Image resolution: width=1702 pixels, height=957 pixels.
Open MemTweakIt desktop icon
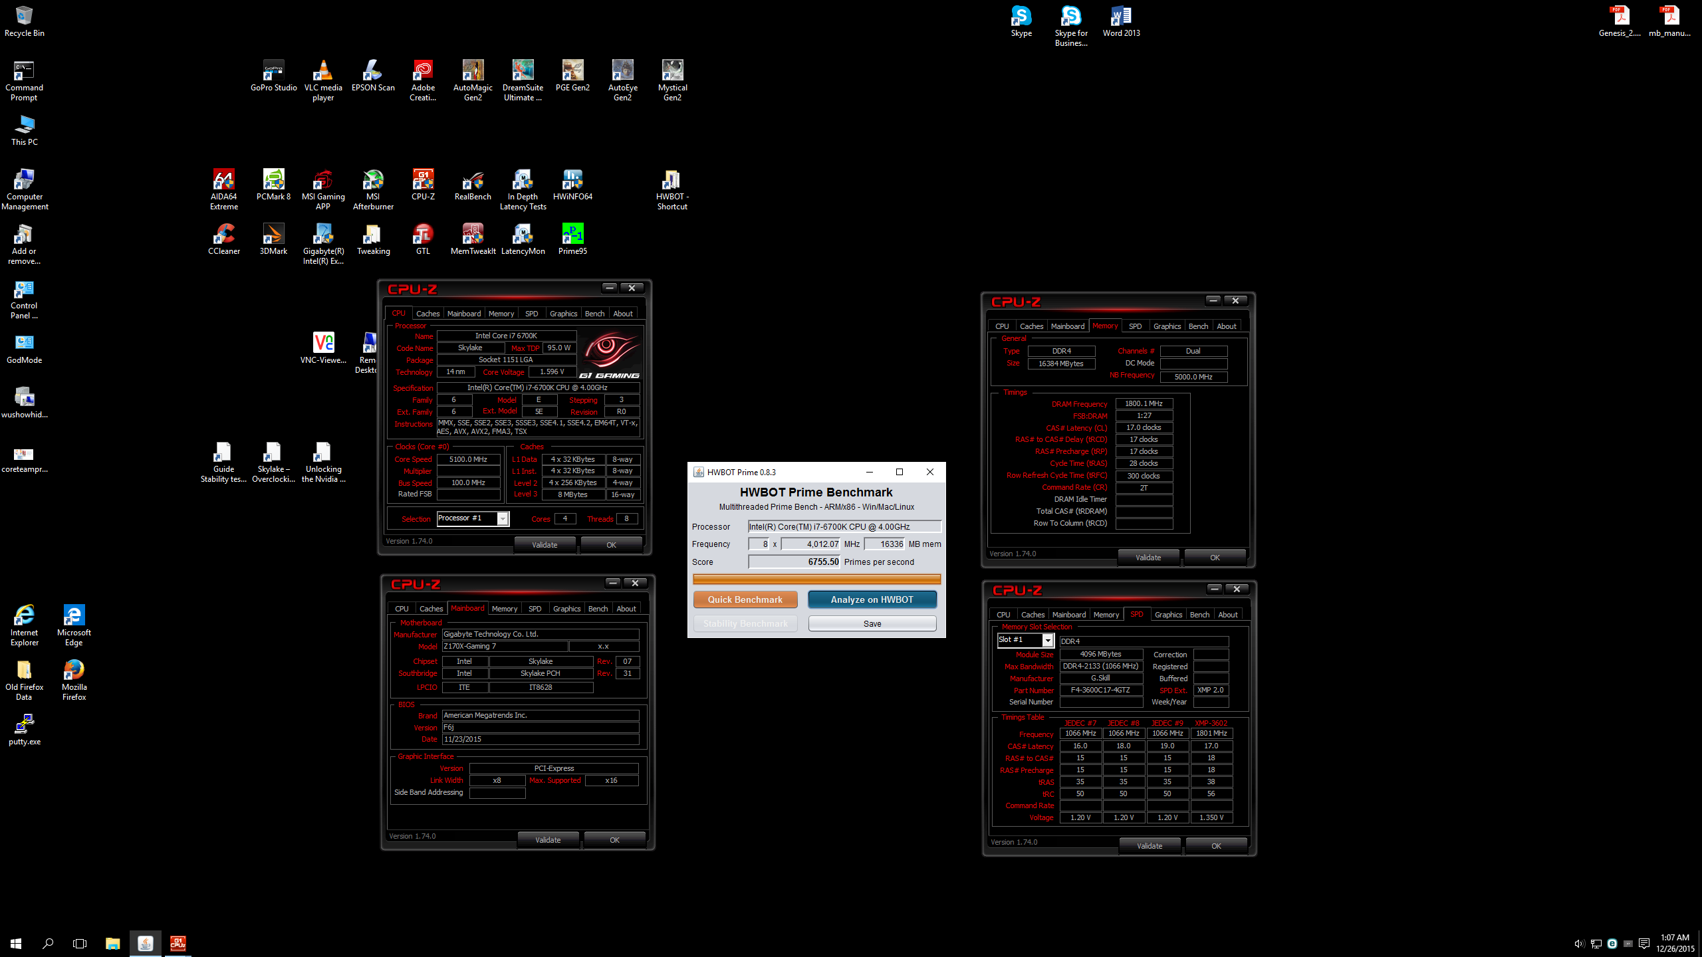click(x=473, y=239)
